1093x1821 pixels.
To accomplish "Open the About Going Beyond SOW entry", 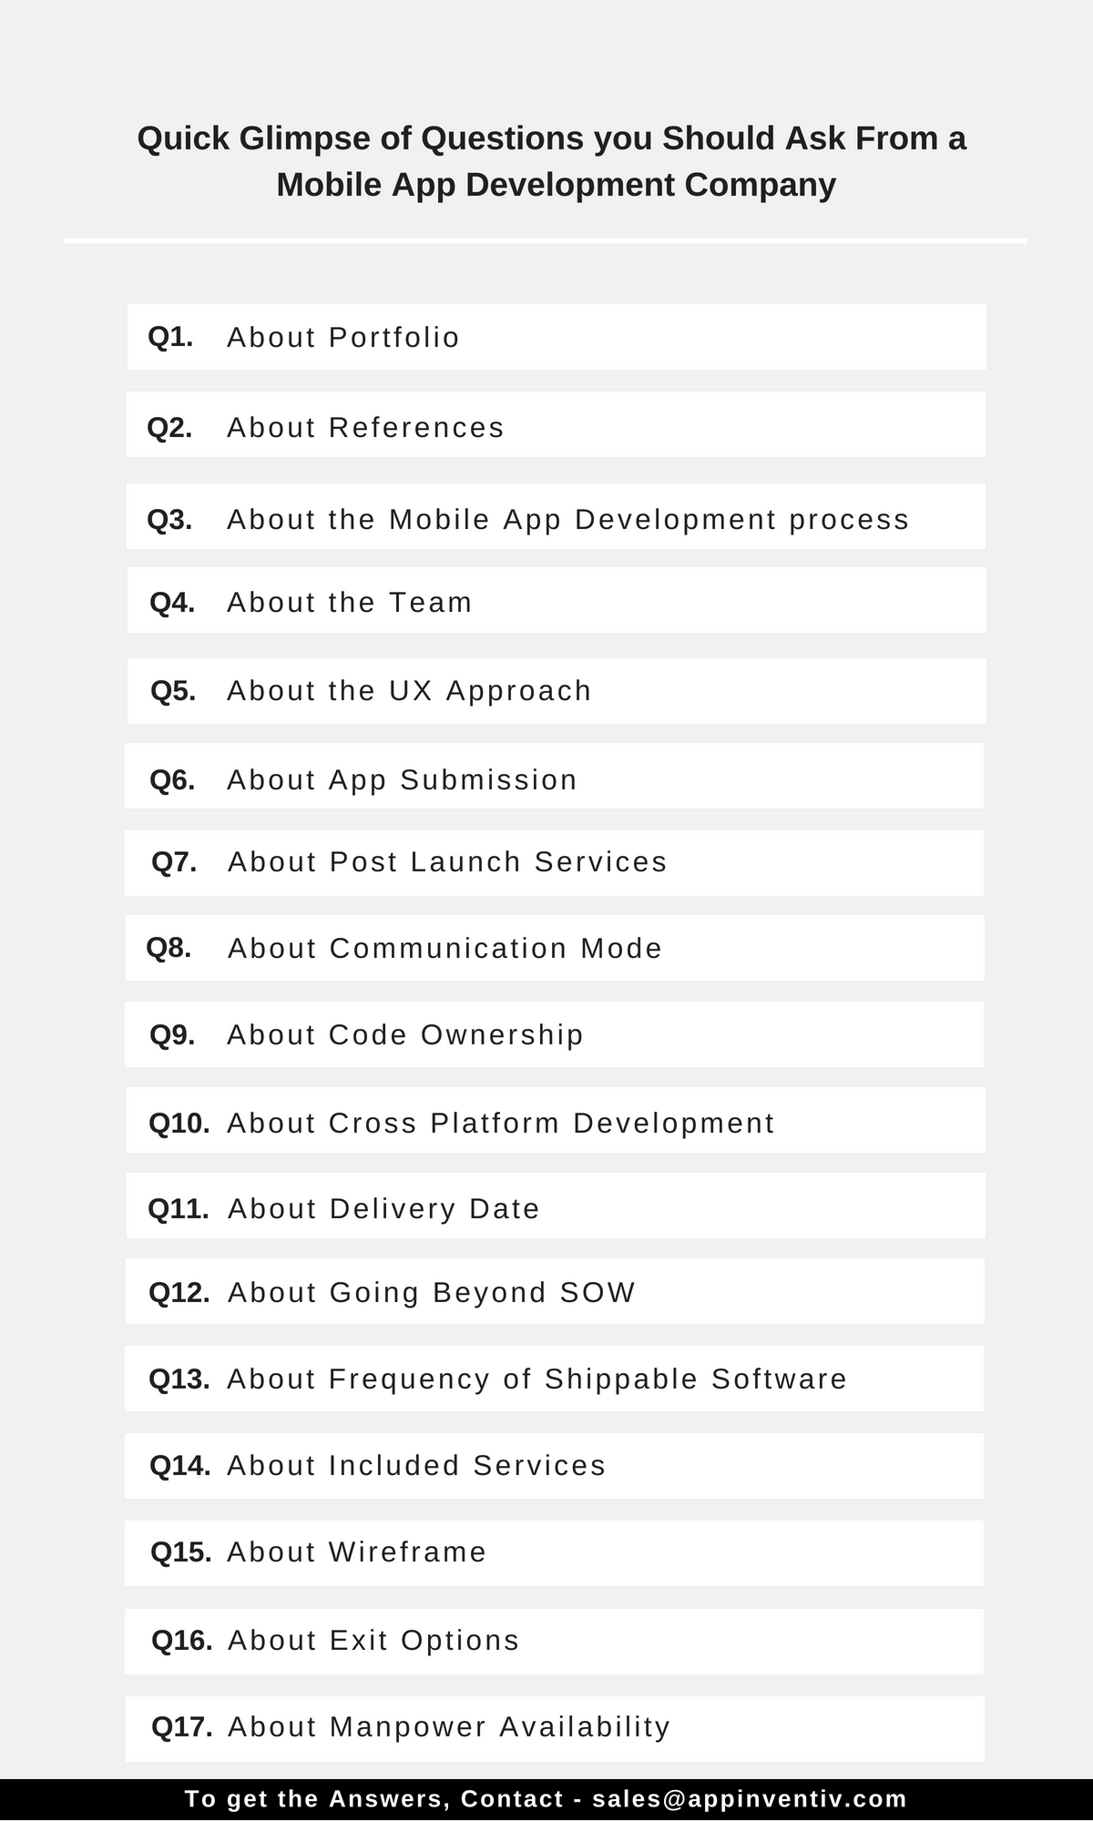I will pyautogui.click(x=556, y=1292).
